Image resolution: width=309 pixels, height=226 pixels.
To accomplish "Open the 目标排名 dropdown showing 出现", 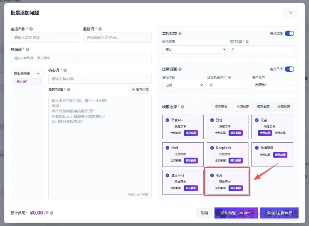I will (x=183, y=85).
